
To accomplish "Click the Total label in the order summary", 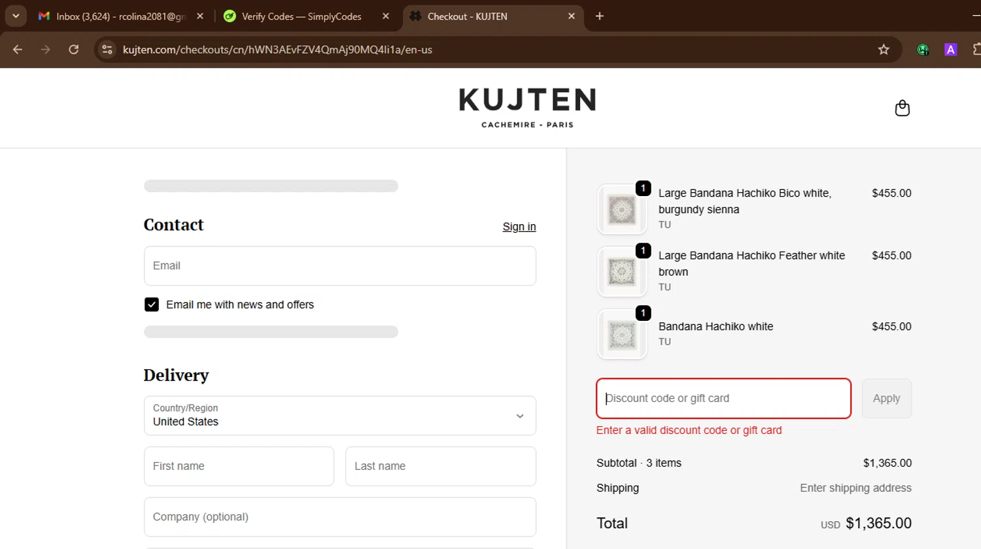I will [612, 524].
